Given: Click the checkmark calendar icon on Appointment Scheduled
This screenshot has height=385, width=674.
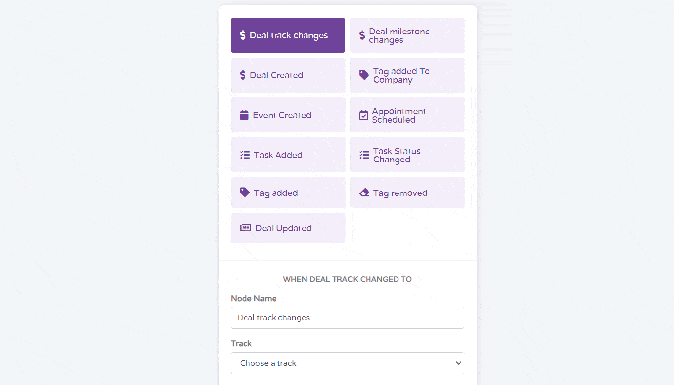Looking at the screenshot, I should coord(363,115).
